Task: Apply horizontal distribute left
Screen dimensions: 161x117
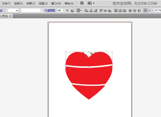Action: 130,10
